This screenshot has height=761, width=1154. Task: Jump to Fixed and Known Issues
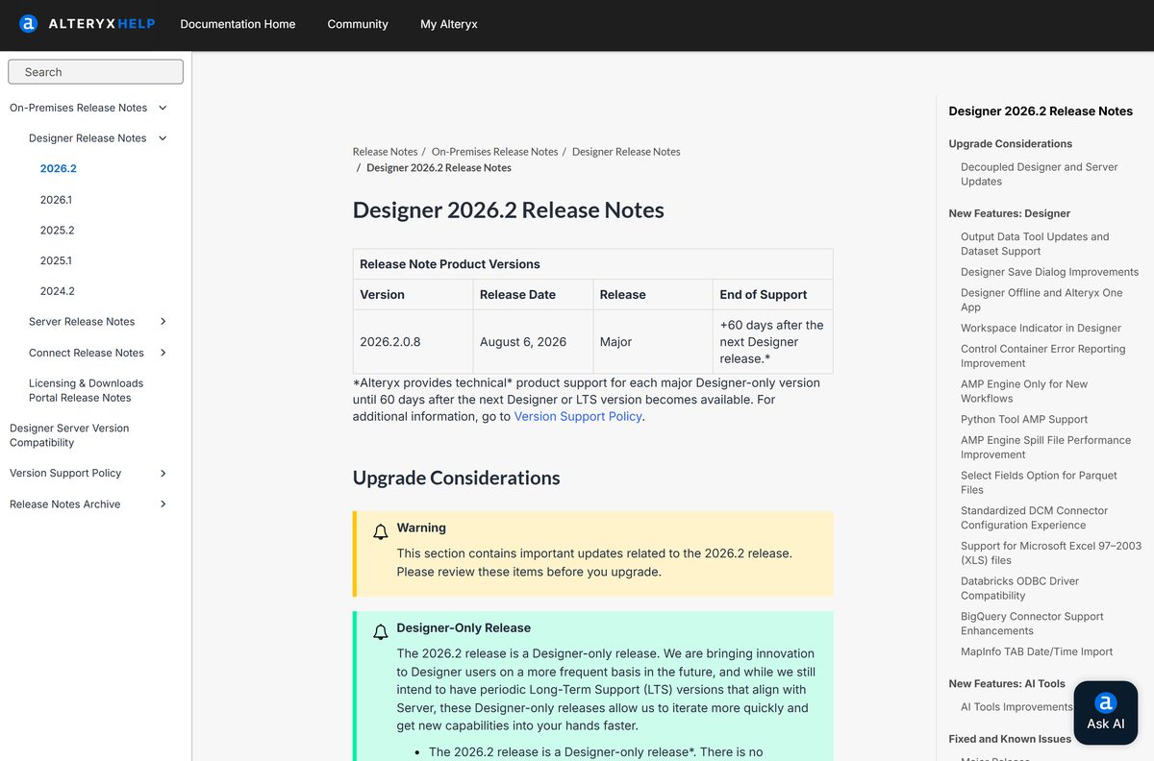[1010, 739]
